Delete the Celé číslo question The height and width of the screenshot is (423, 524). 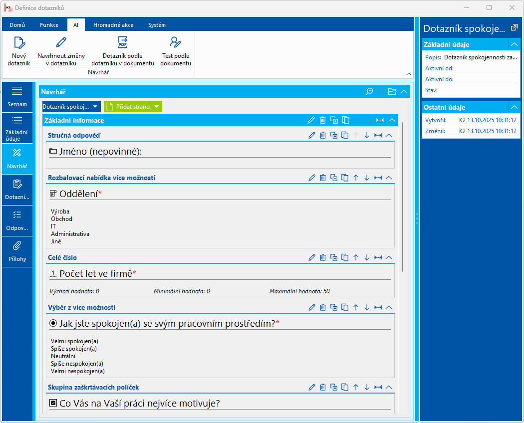pyautogui.click(x=323, y=257)
